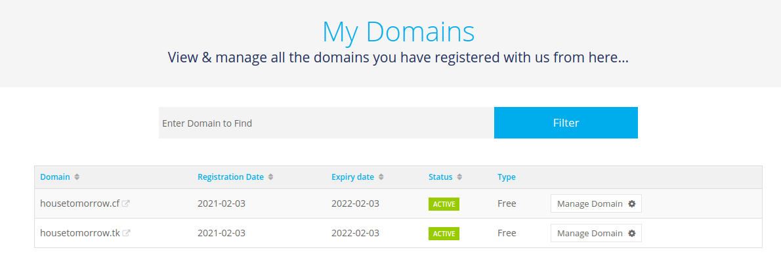Focus the Enter Domain to Find field
The image size is (781, 254).
click(326, 123)
